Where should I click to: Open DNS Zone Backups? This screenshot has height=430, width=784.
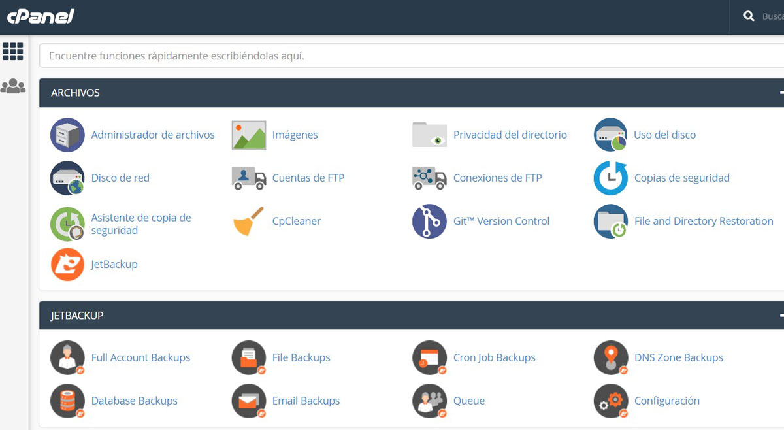[x=678, y=357]
